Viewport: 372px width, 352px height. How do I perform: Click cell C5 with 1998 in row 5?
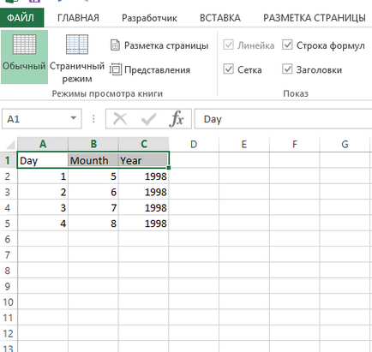tap(144, 224)
